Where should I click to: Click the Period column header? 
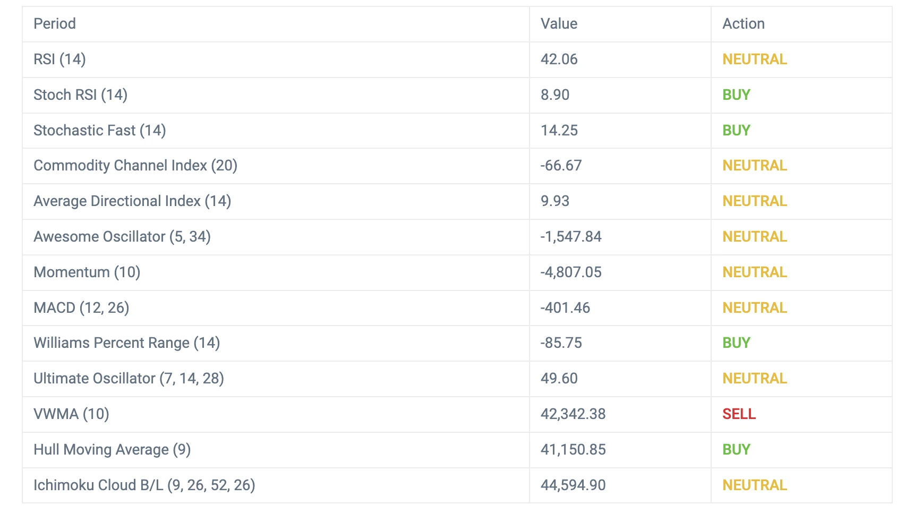coord(55,24)
